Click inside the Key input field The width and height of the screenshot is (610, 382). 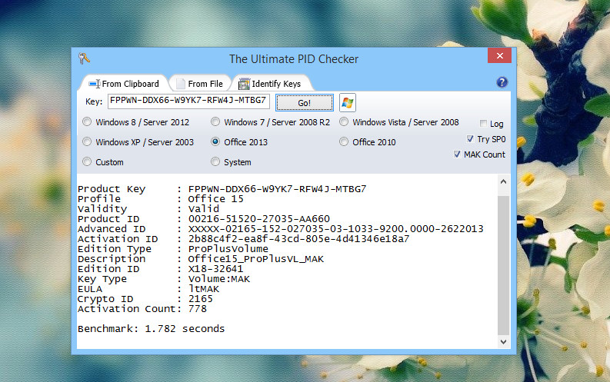pyautogui.click(x=188, y=101)
